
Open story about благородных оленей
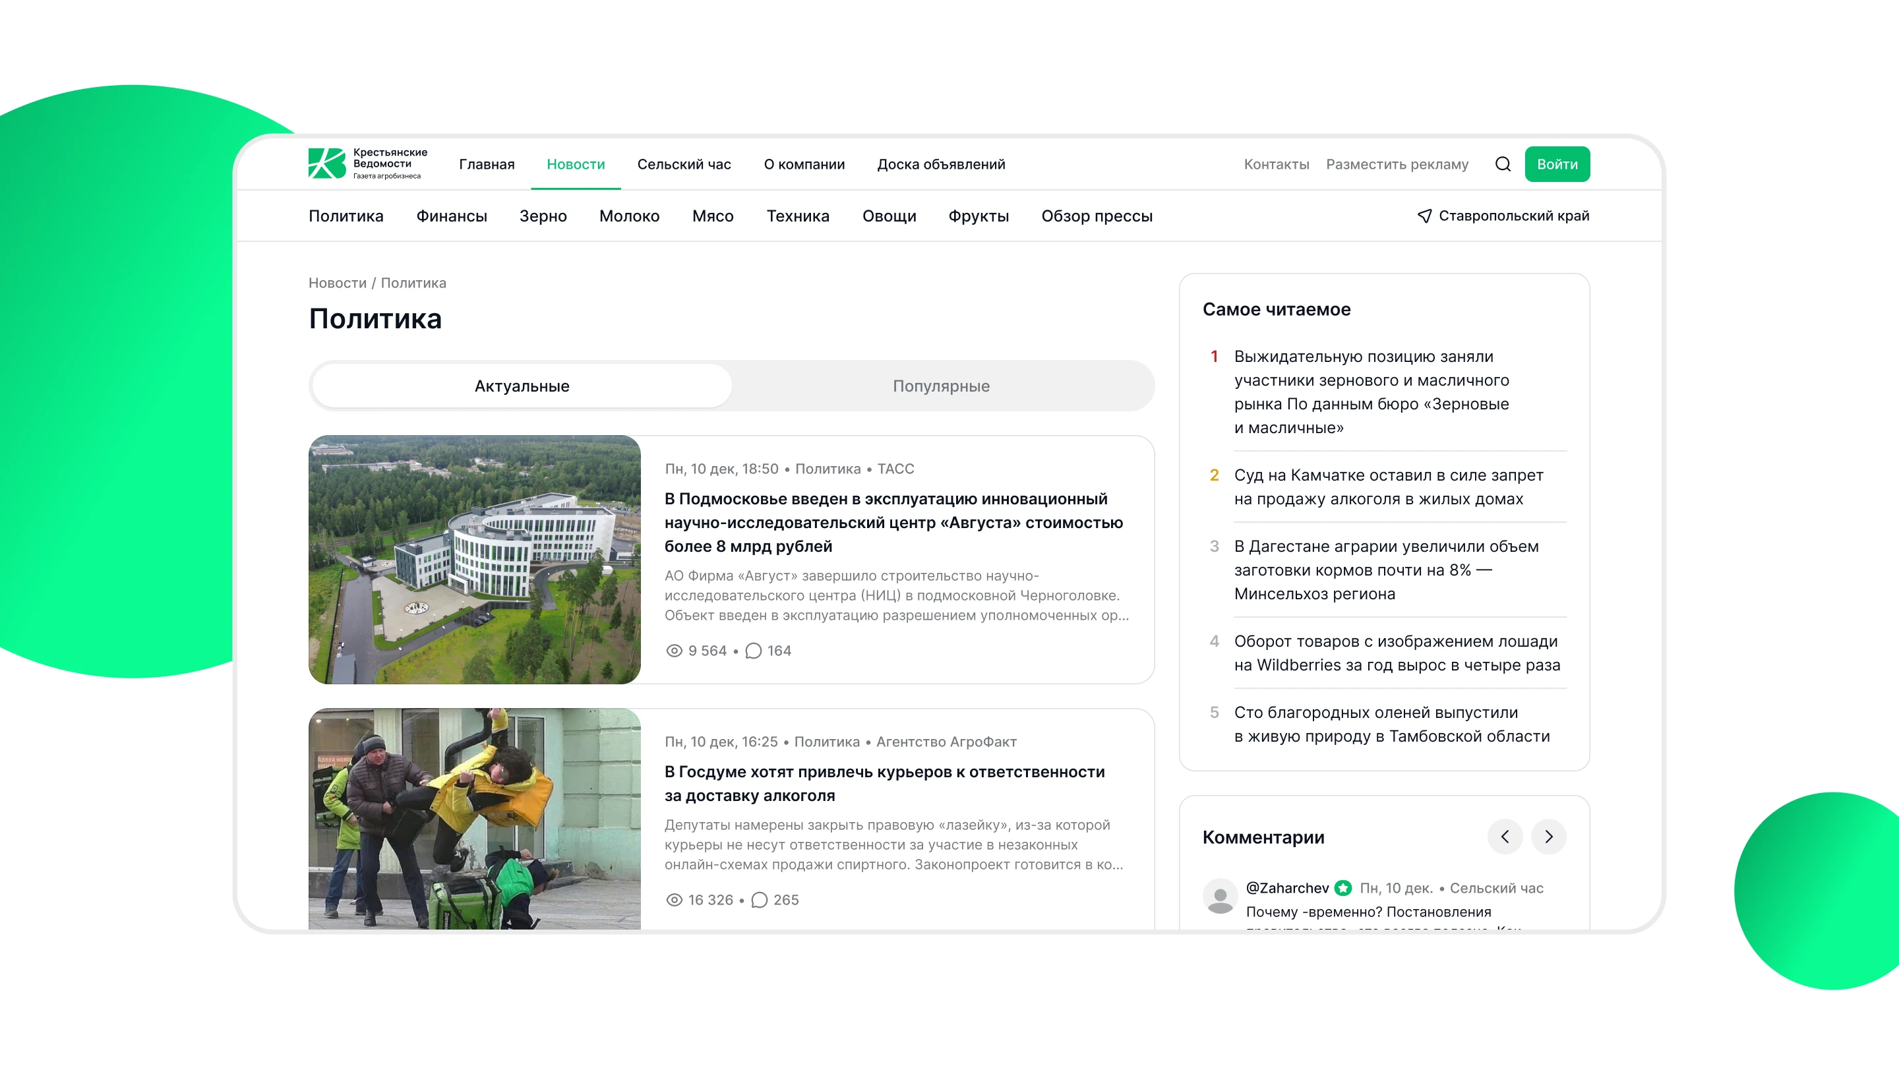1392,725
